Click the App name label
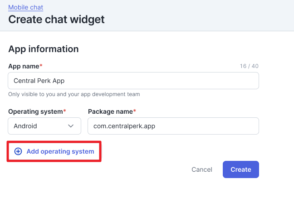The width and height of the screenshot is (294, 203). tap(24, 66)
